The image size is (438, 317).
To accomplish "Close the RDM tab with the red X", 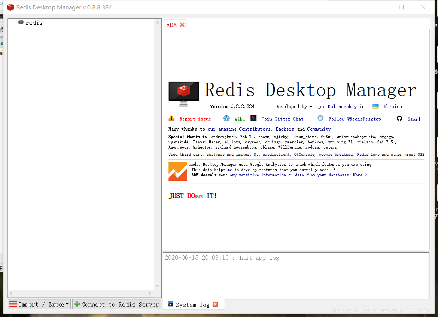I will pyautogui.click(x=182, y=25).
